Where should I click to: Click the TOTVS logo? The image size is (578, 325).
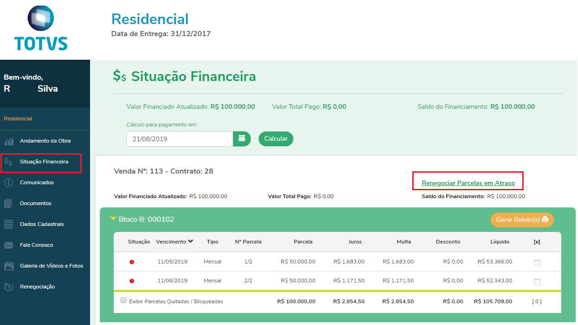[41, 28]
